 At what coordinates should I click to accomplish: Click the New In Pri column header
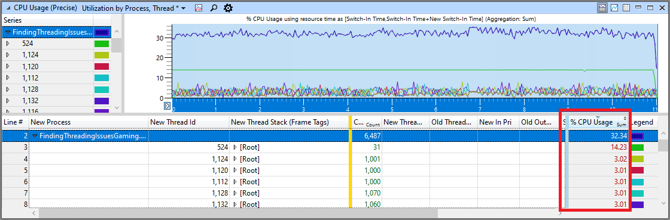[498, 122]
